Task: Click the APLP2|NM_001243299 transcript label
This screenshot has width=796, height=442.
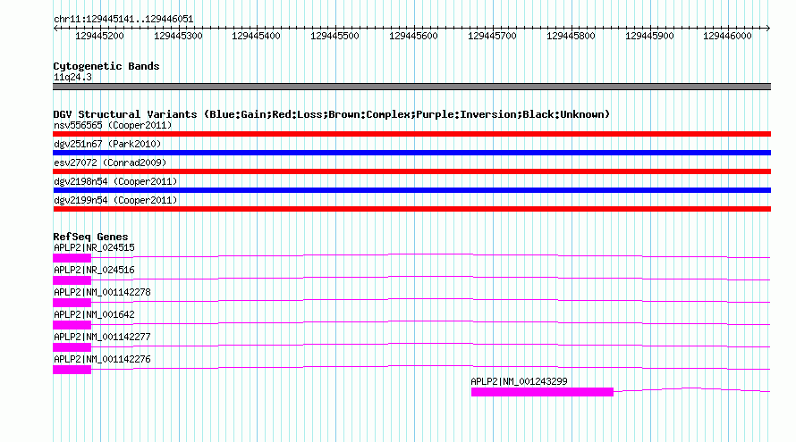Action: click(x=519, y=381)
